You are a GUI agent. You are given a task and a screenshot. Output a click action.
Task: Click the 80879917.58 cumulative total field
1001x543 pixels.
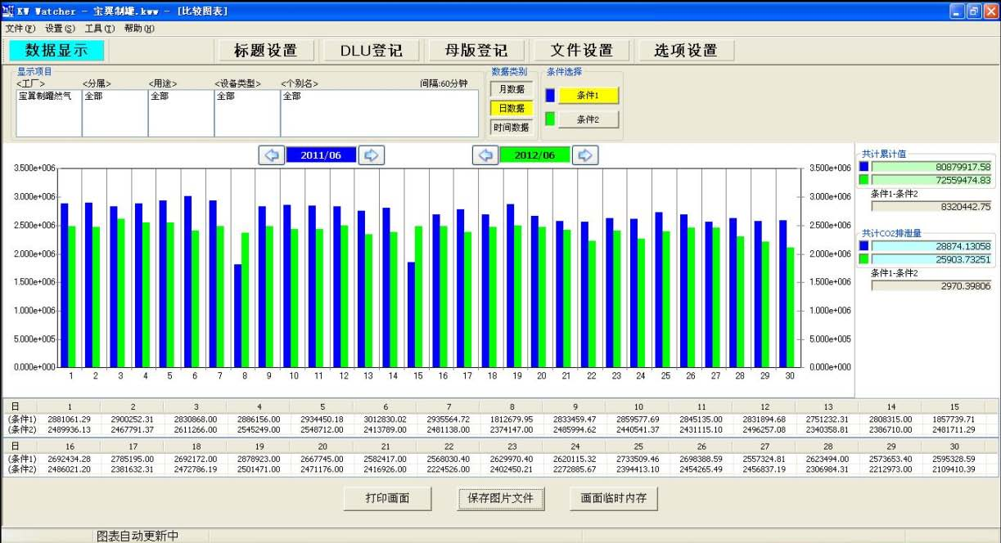coord(932,167)
